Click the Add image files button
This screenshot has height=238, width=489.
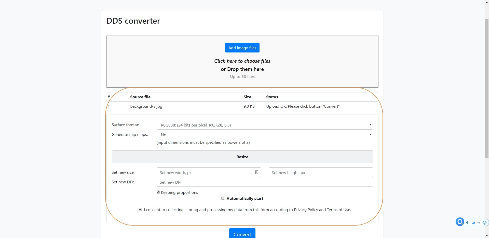[242, 48]
